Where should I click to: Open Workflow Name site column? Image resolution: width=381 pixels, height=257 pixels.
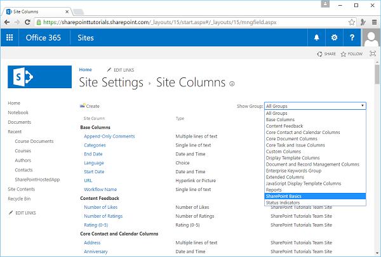pos(100,189)
